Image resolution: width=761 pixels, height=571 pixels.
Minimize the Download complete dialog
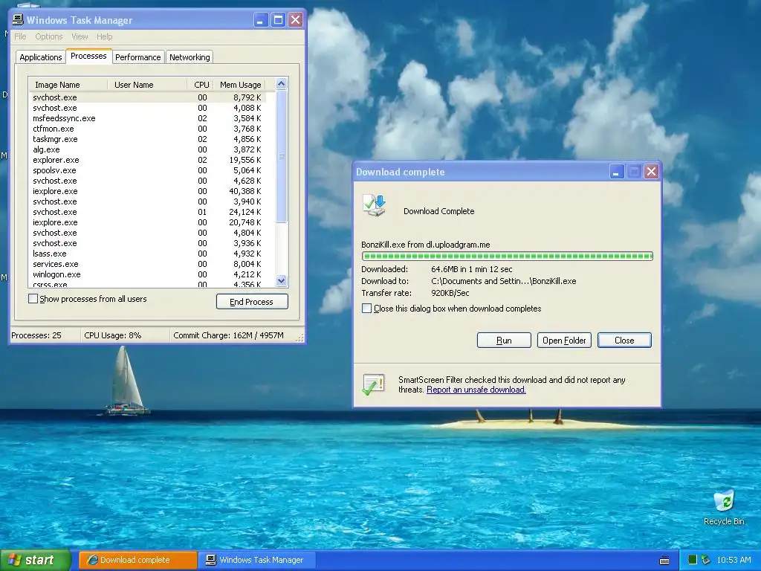click(616, 172)
